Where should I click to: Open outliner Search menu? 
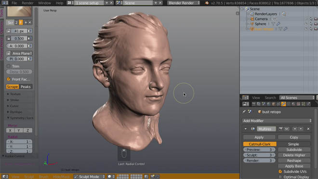(270, 98)
